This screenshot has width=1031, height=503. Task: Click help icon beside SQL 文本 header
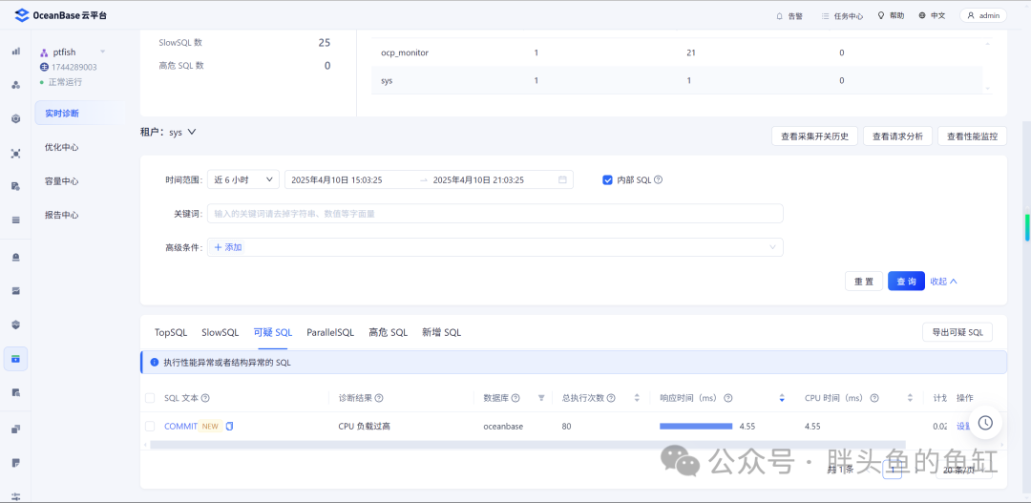pyautogui.click(x=205, y=398)
